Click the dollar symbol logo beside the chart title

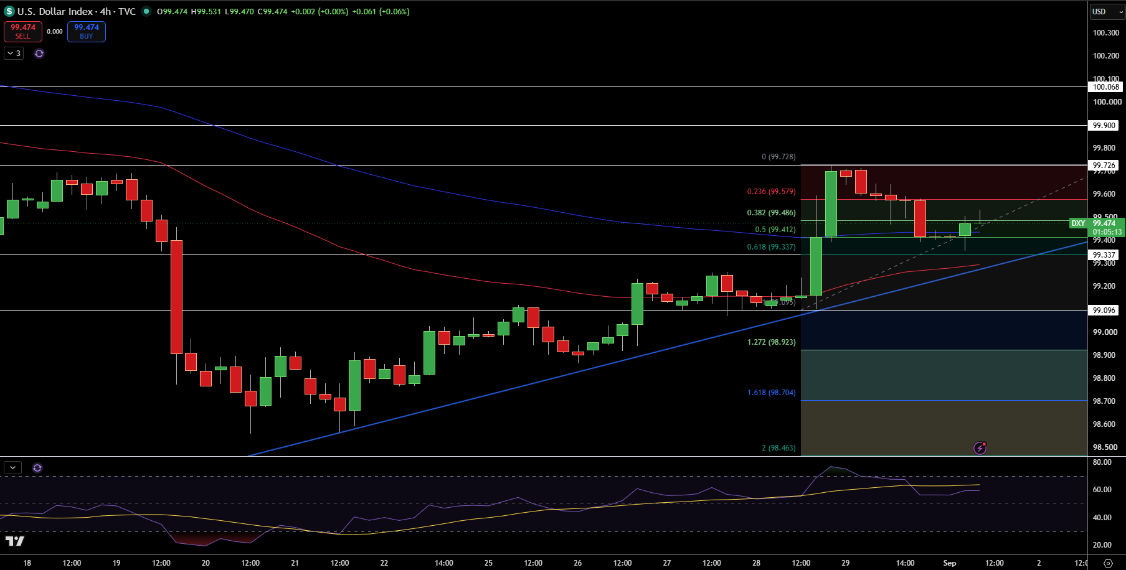point(9,11)
